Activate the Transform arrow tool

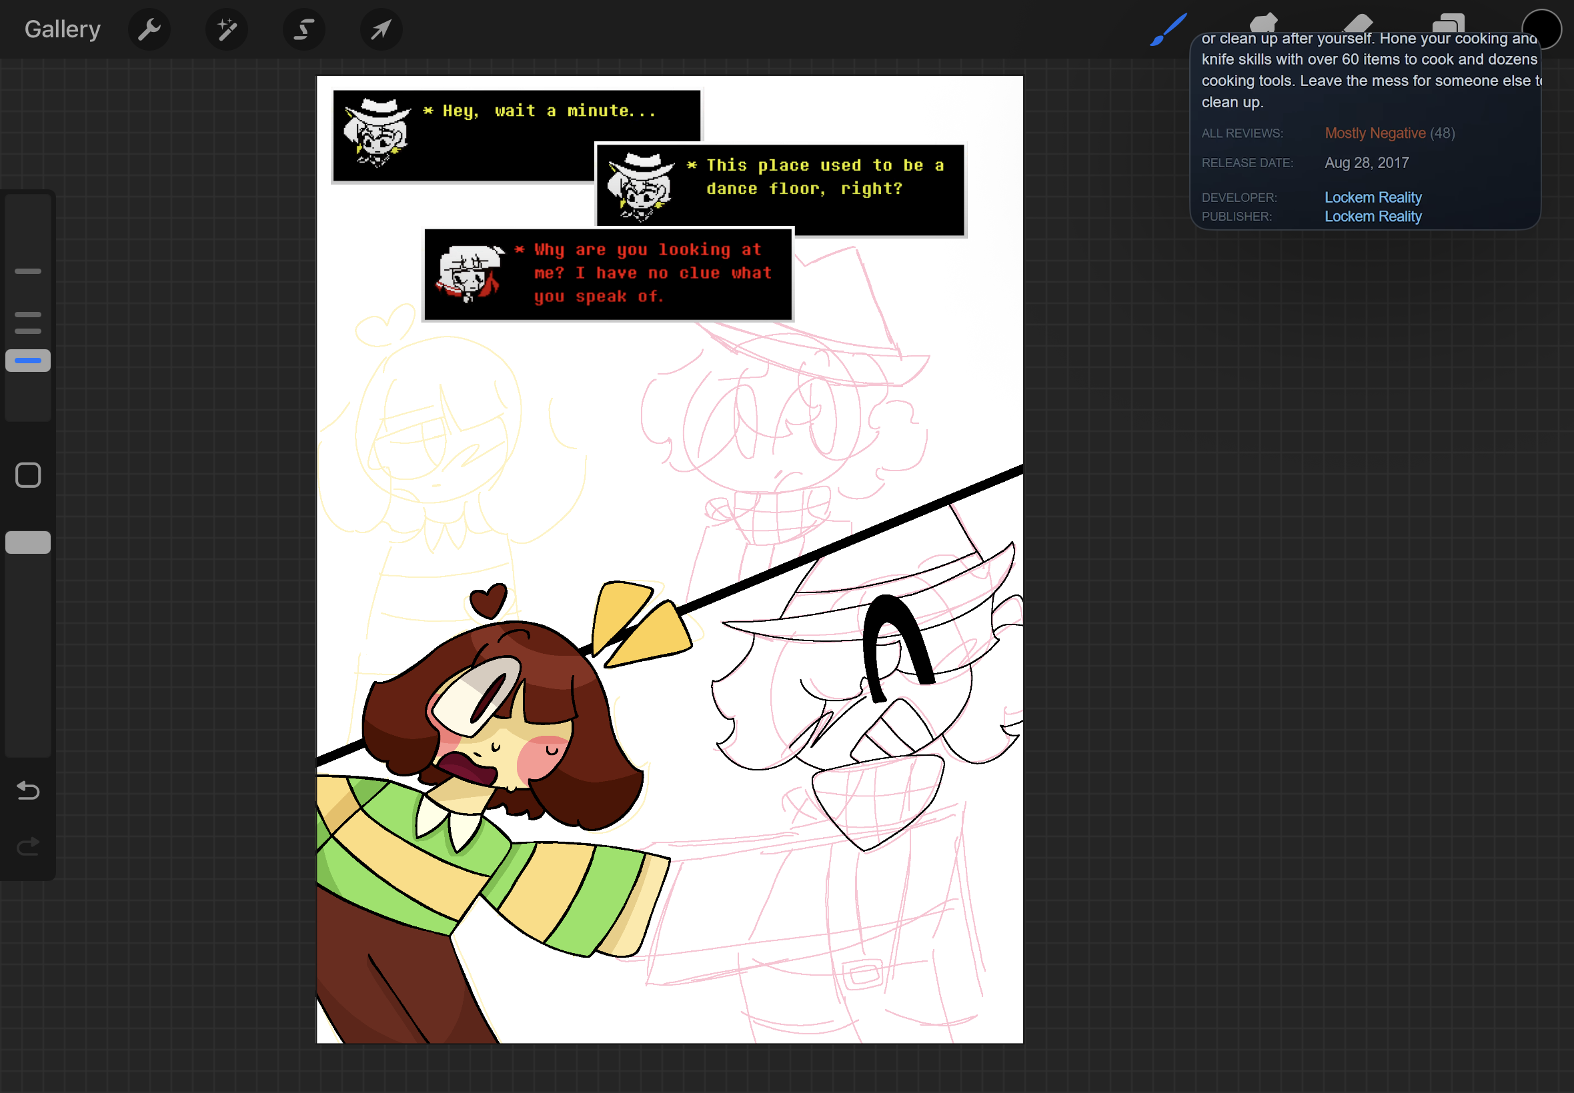[x=381, y=29]
